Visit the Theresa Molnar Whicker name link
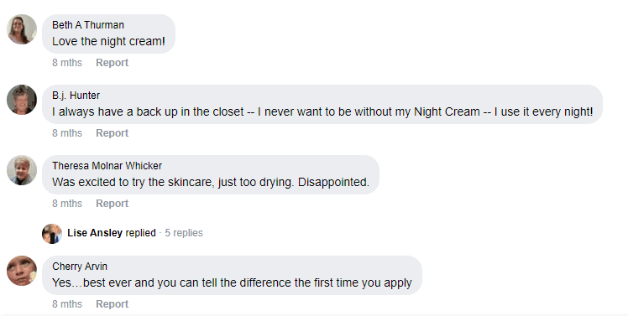 point(107,166)
